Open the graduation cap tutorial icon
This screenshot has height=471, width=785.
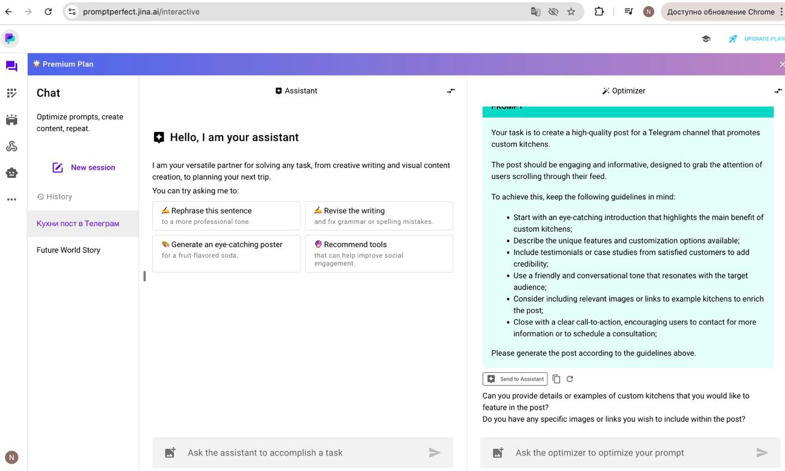(x=706, y=39)
